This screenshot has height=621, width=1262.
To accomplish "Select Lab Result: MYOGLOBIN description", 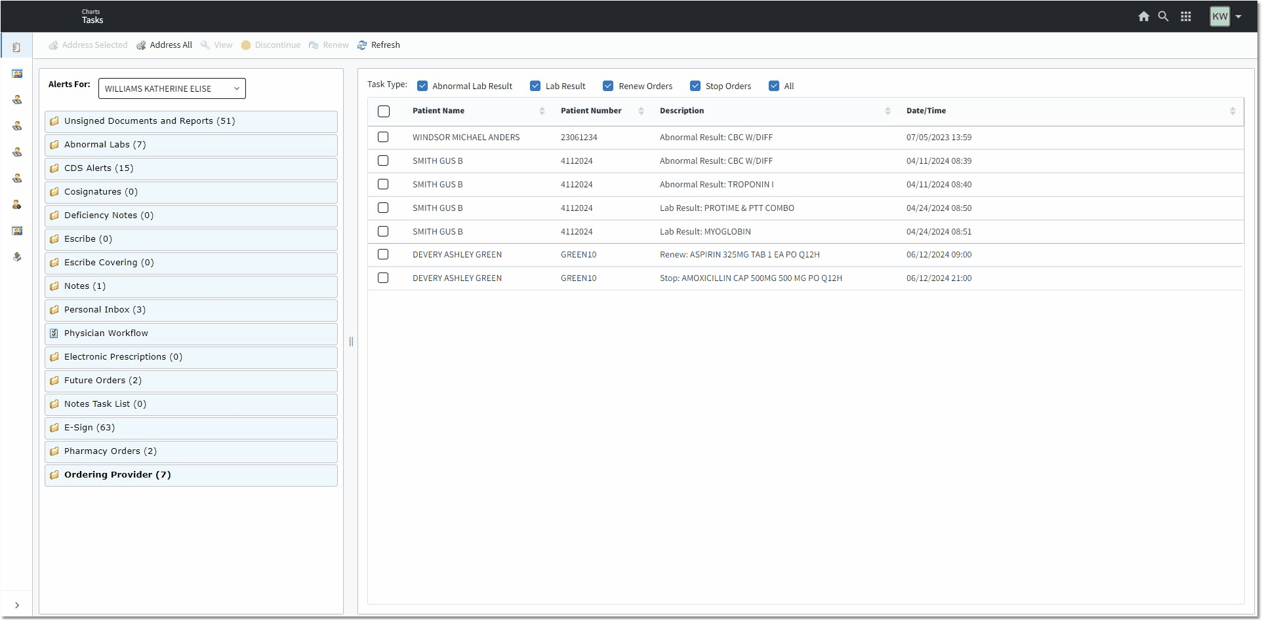I will (705, 231).
